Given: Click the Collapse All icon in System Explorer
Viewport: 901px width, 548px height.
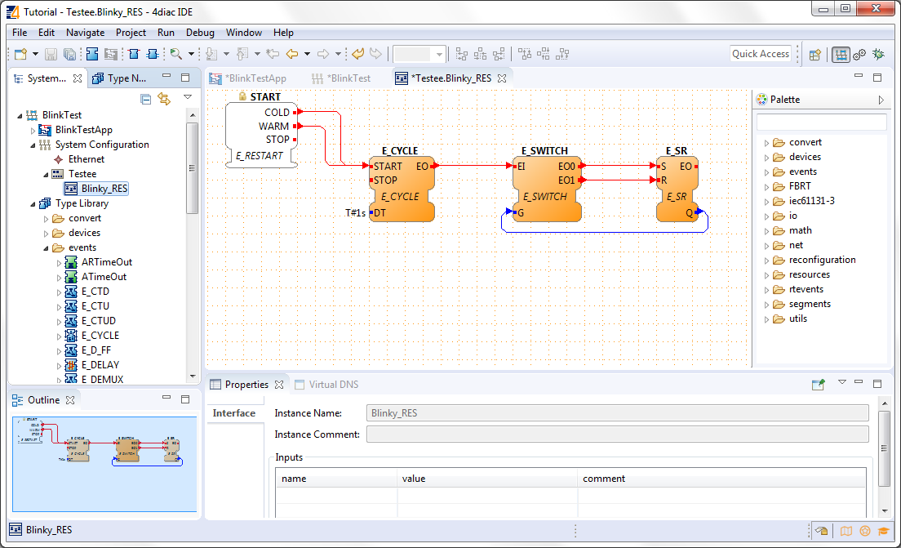Looking at the screenshot, I should [145, 99].
